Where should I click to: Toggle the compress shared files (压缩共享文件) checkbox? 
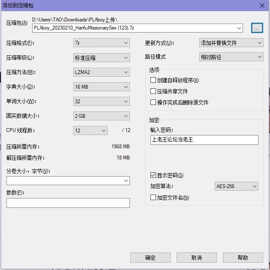(153, 91)
